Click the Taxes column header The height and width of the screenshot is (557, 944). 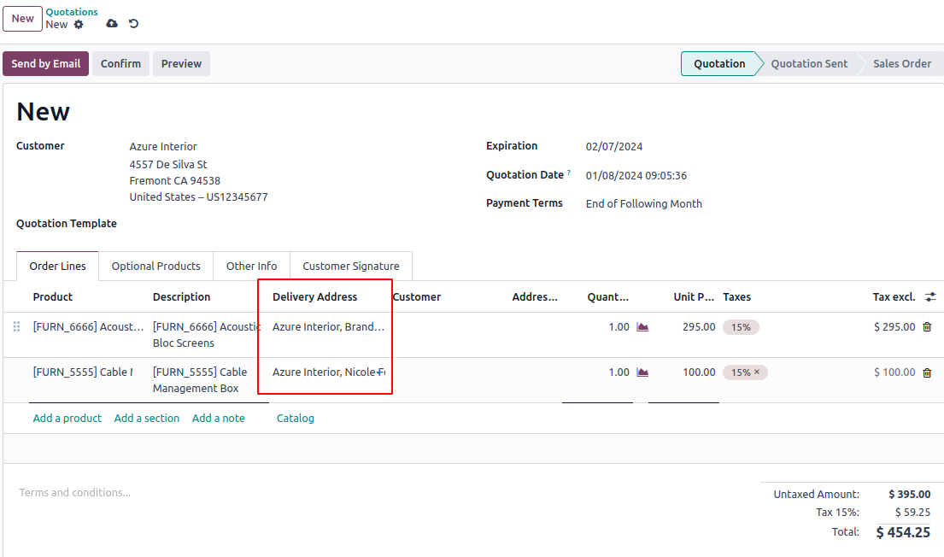(737, 296)
